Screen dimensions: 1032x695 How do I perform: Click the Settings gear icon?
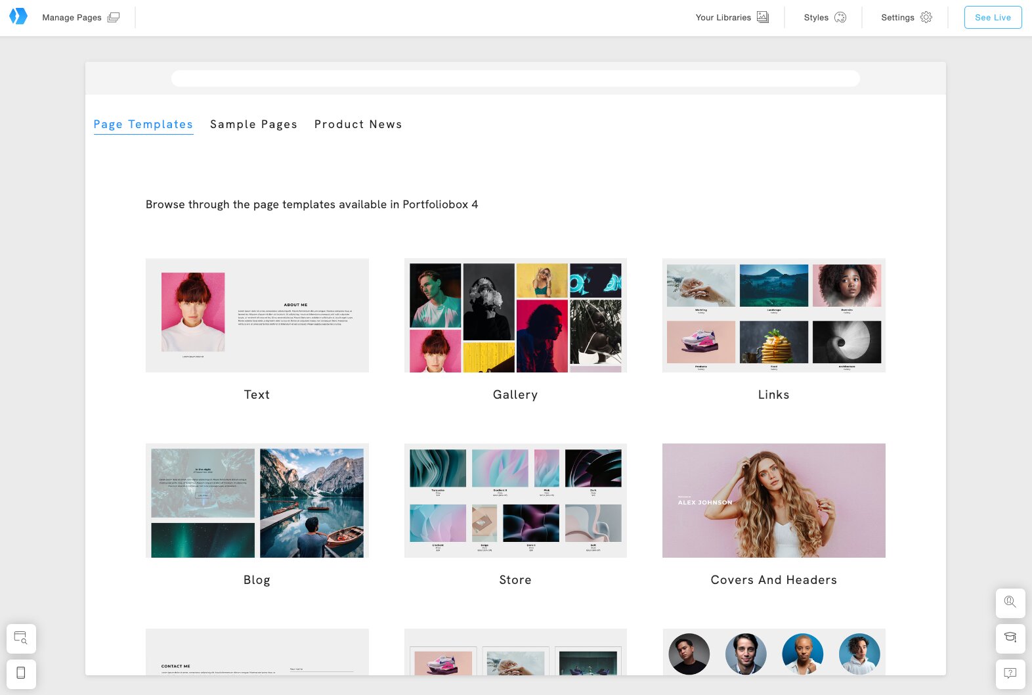tap(926, 18)
